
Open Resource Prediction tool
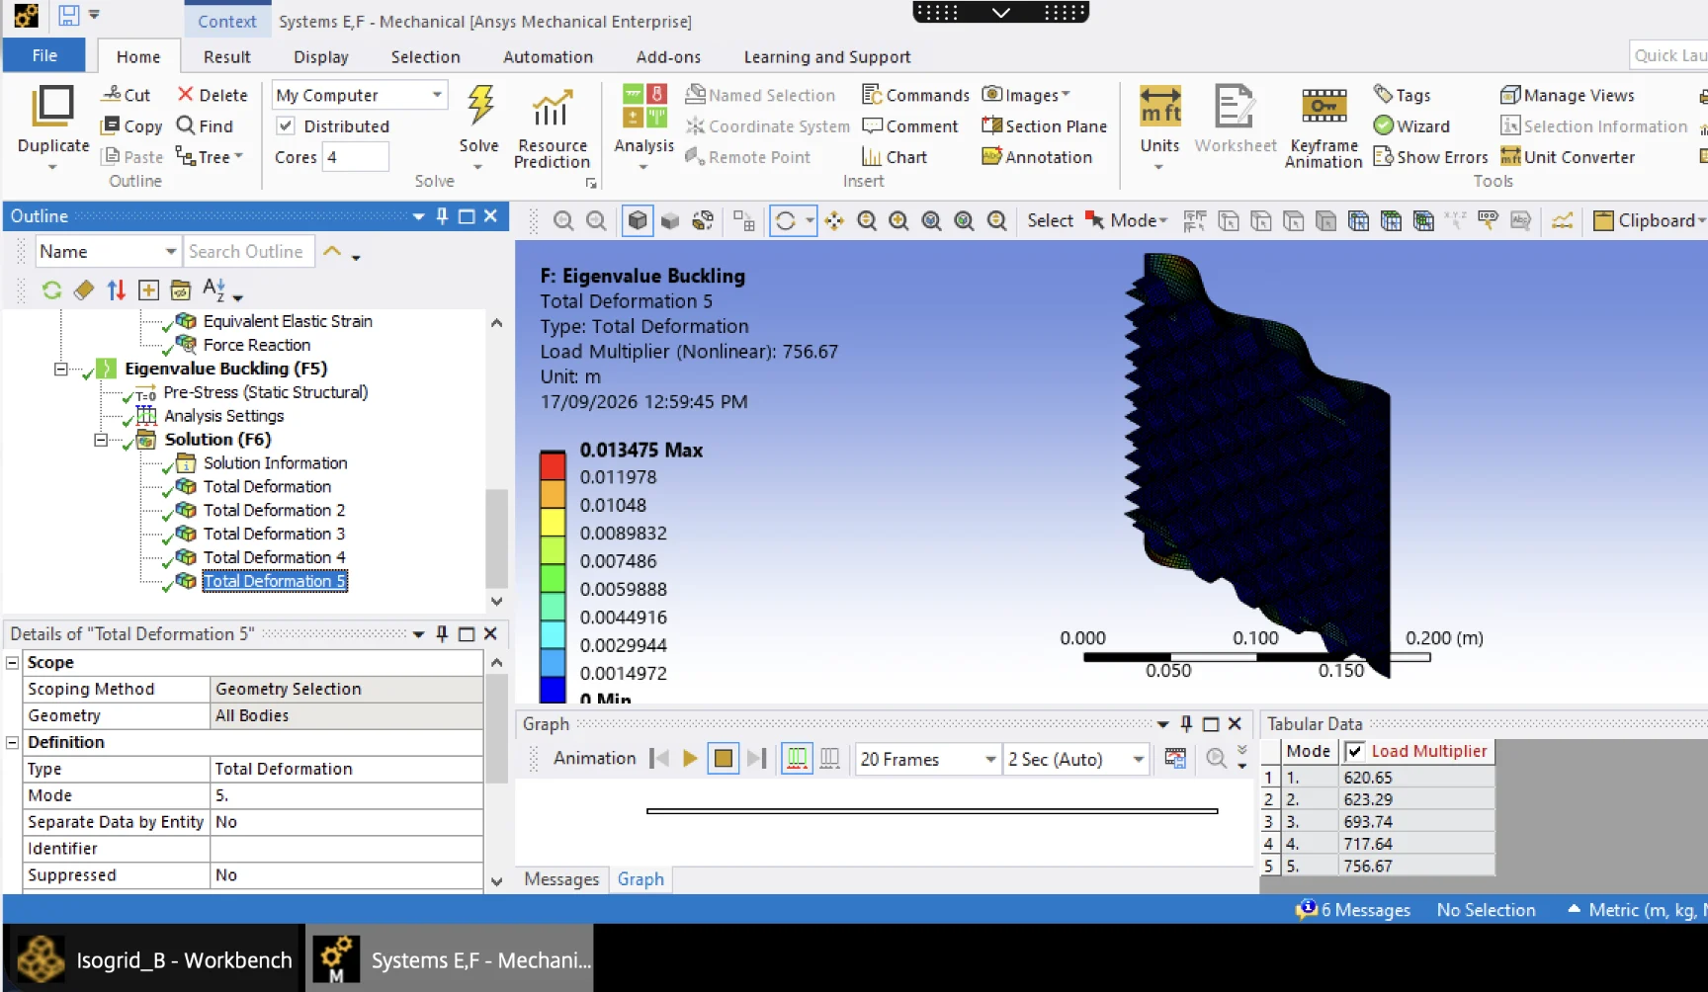(x=552, y=128)
